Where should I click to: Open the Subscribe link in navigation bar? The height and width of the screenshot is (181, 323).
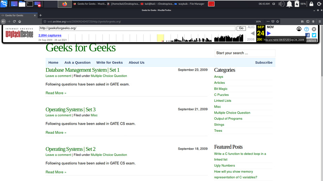pos(264,63)
